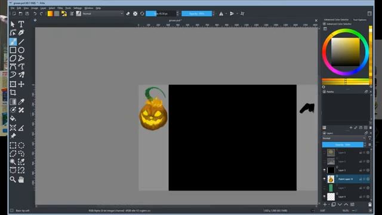
Task: Select the Polygon tool
Action: (13, 59)
